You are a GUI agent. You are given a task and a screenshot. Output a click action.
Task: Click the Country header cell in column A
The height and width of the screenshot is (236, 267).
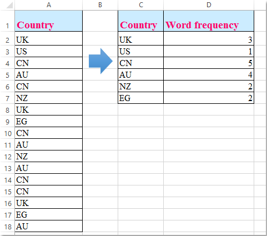[x=49, y=21]
